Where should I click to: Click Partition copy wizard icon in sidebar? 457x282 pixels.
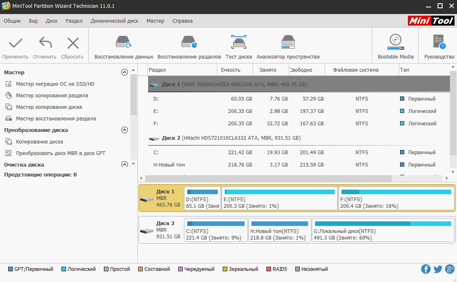9,96
